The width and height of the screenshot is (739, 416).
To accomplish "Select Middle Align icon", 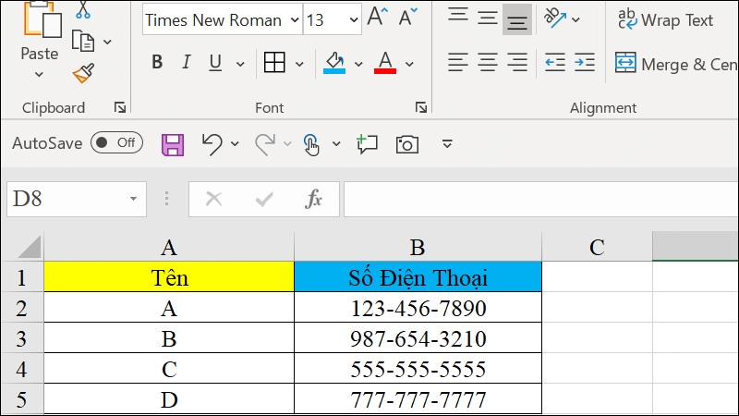I will [x=488, y=18].
